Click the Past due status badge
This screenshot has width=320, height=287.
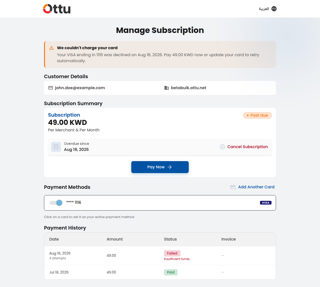click(x=257, y=115)
